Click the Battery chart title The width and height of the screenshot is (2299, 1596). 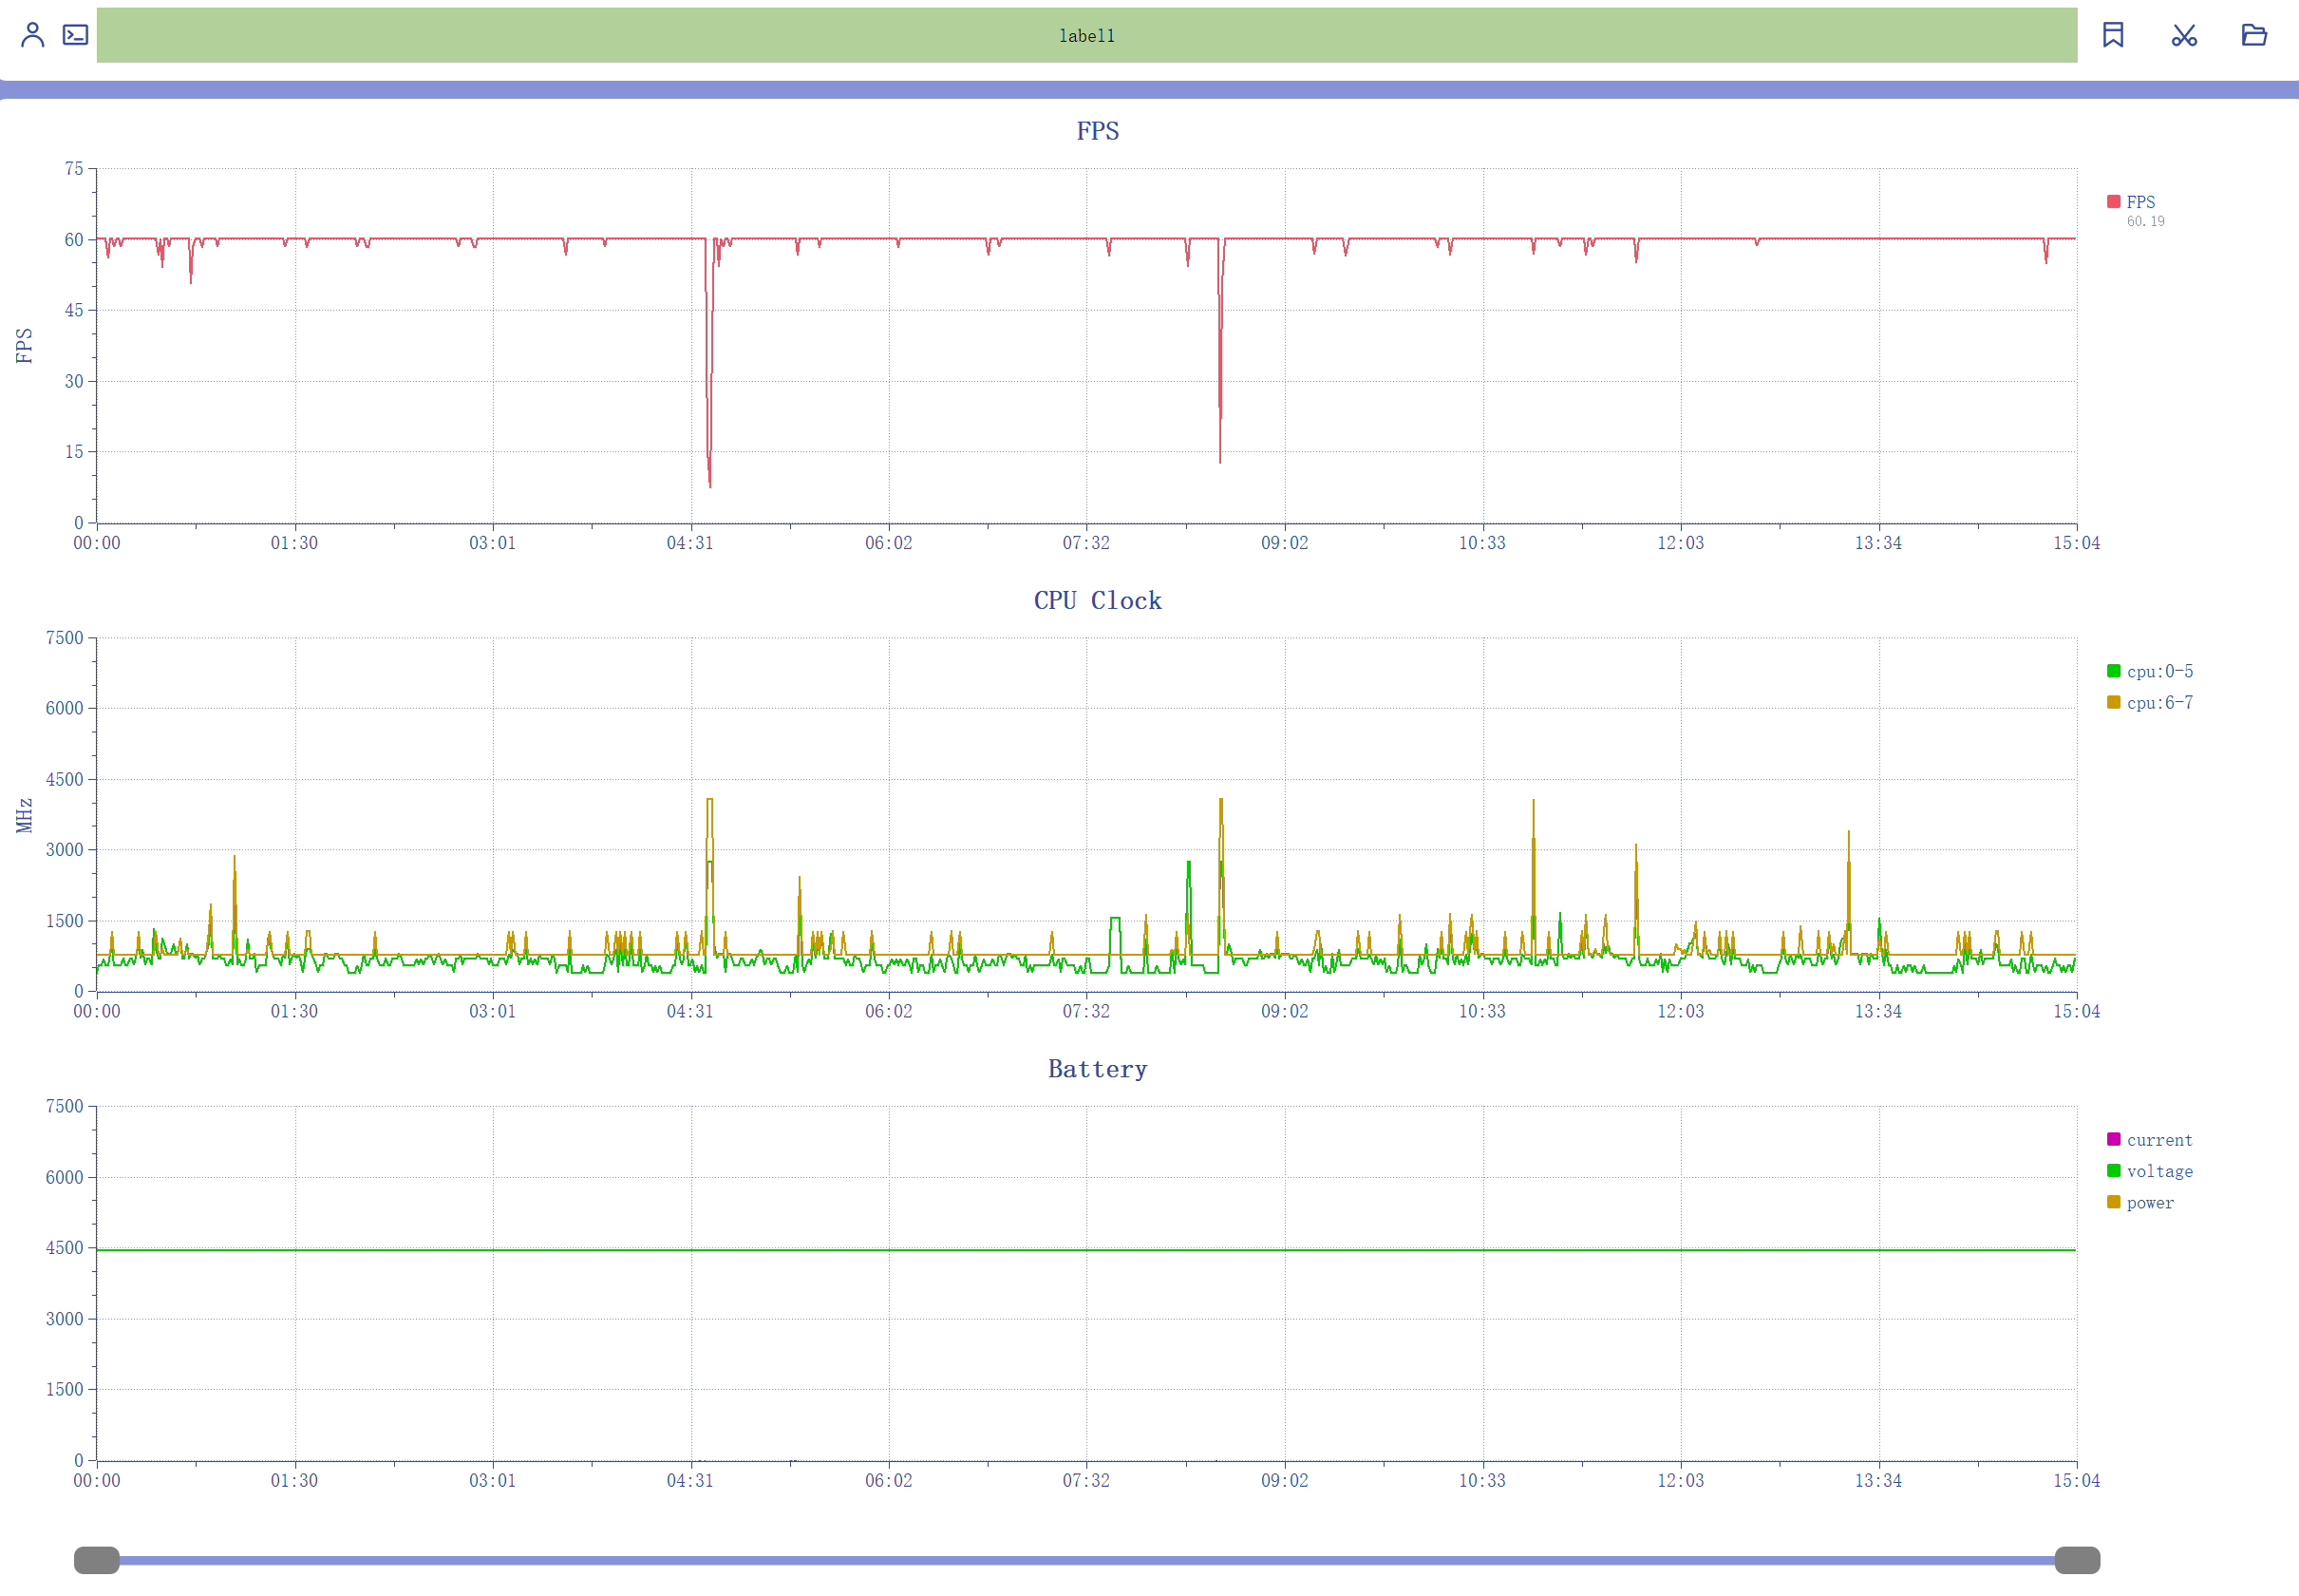[x=1097, y=1069]
